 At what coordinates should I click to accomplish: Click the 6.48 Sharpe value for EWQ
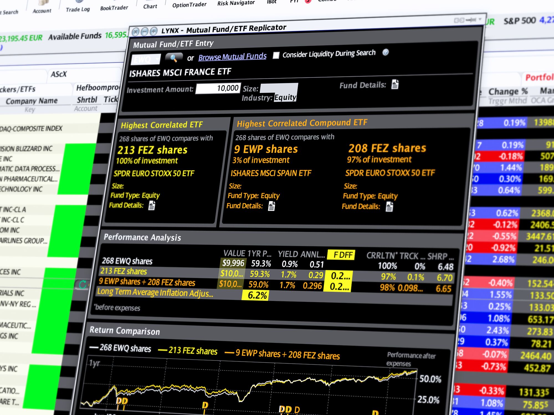(x=445, y=267)
